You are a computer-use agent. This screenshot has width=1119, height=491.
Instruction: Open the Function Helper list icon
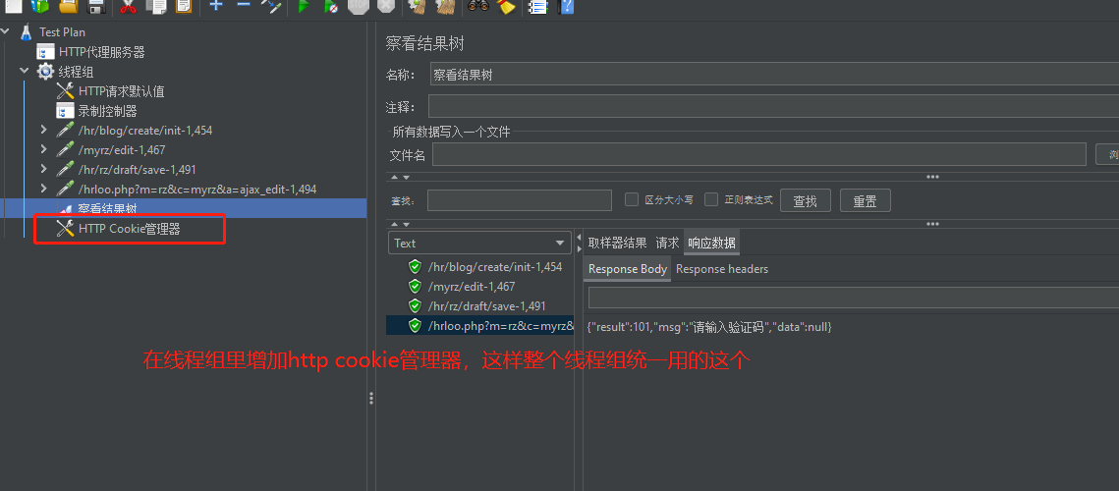click(x=537, y=6)
